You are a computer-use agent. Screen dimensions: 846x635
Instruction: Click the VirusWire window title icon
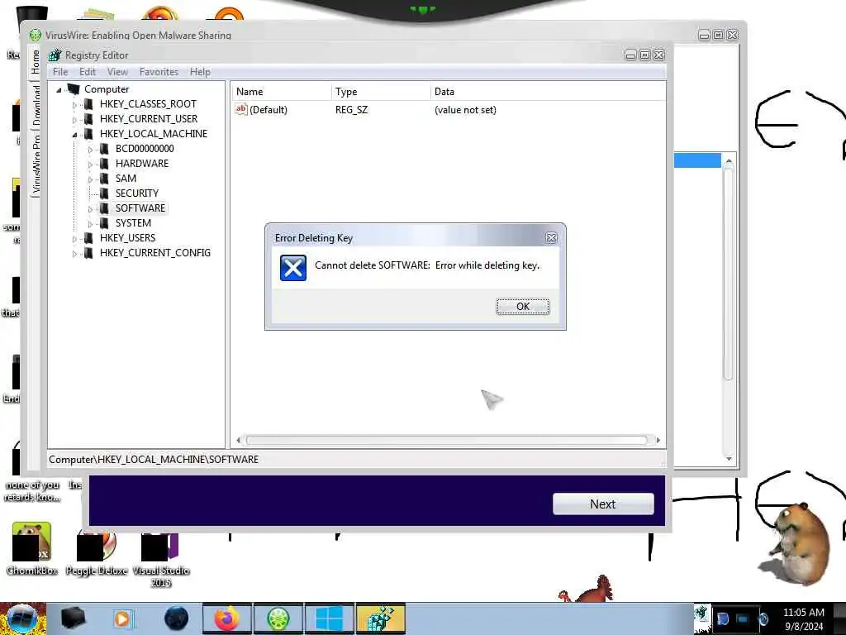pyautogui.click(x=35, y=35)
